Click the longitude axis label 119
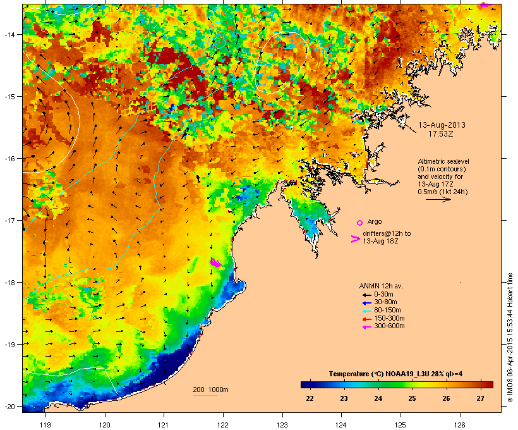 pos(45,425)
